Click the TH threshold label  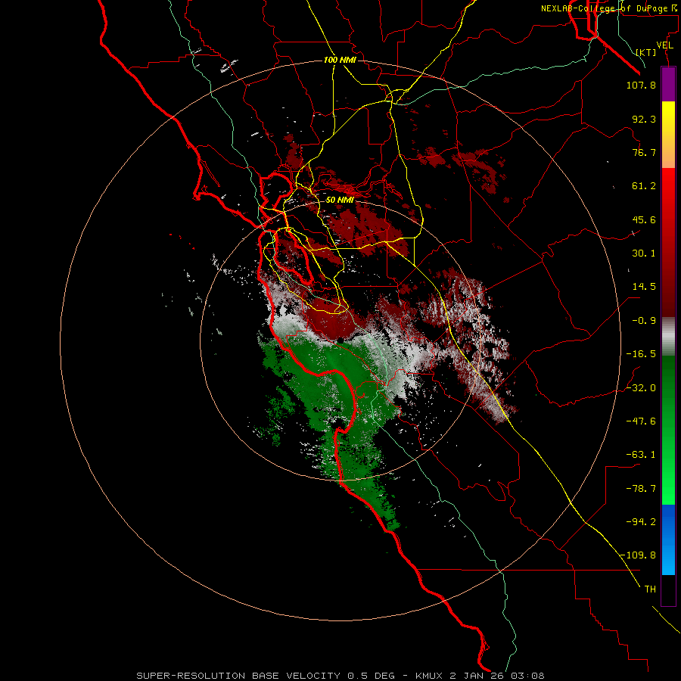point(650,589)
